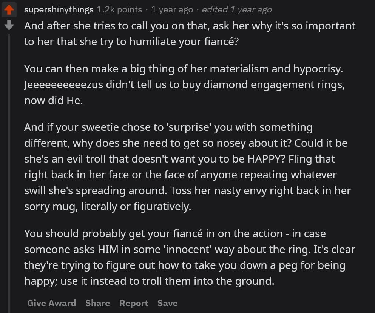This screenshot has height=313, width=375.
Task: Click the capitalized word 'HIM'
Action: click(108, 250)
